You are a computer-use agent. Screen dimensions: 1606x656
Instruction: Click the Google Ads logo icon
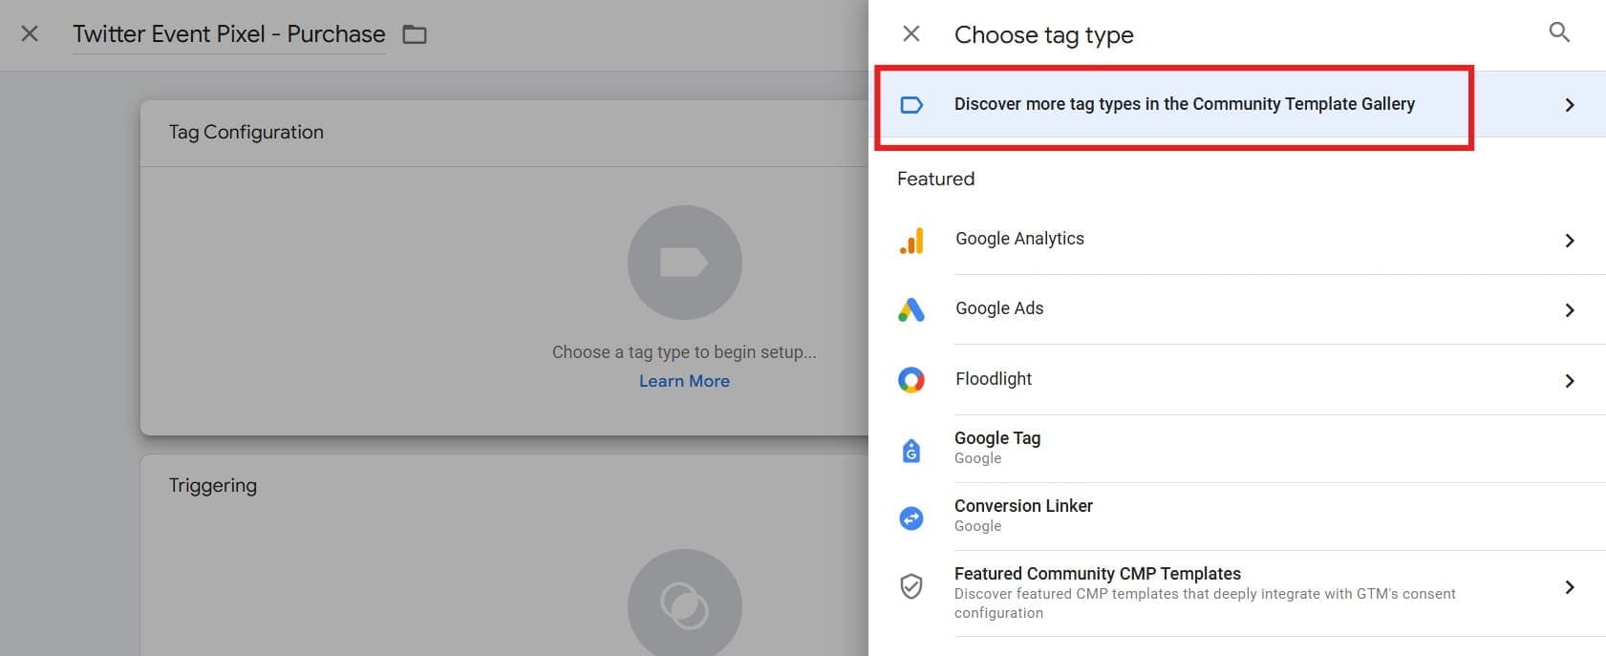911,309
